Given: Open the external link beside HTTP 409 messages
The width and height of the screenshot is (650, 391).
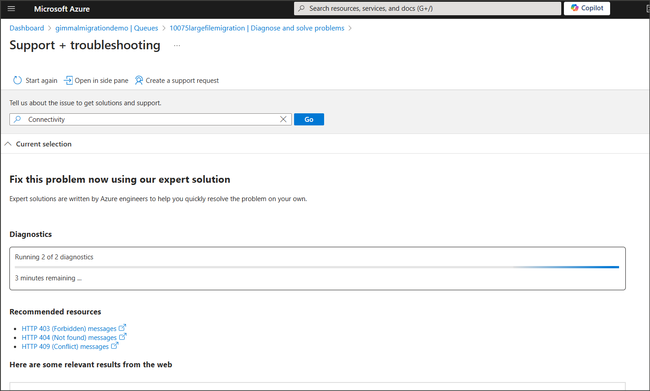Looking at the screenshot, I should pyautogui.click(x=115, y=346).
